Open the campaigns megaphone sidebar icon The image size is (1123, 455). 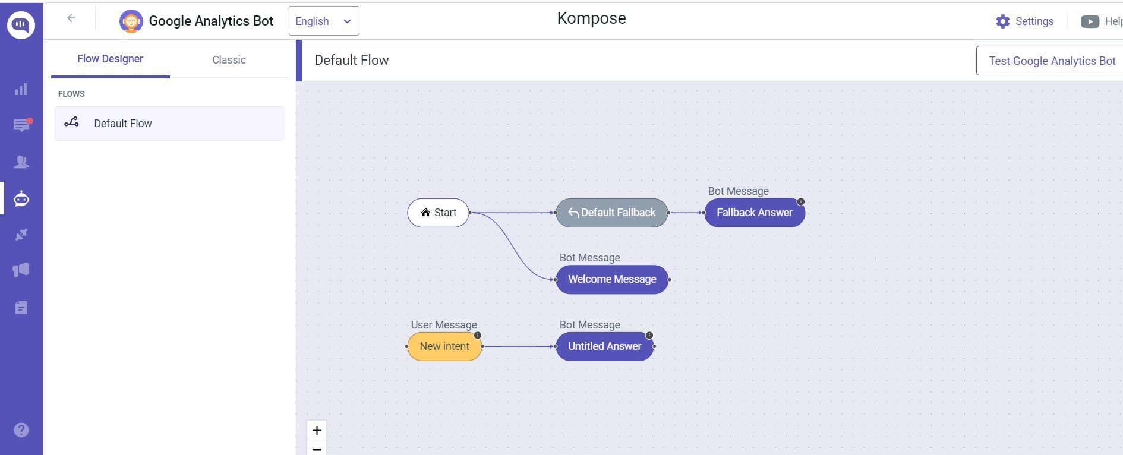point(21,270)
